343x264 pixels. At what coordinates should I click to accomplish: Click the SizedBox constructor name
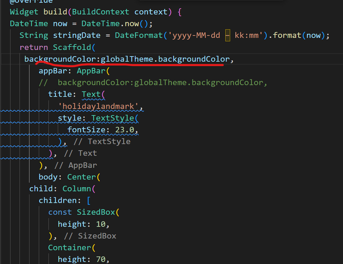95,212
